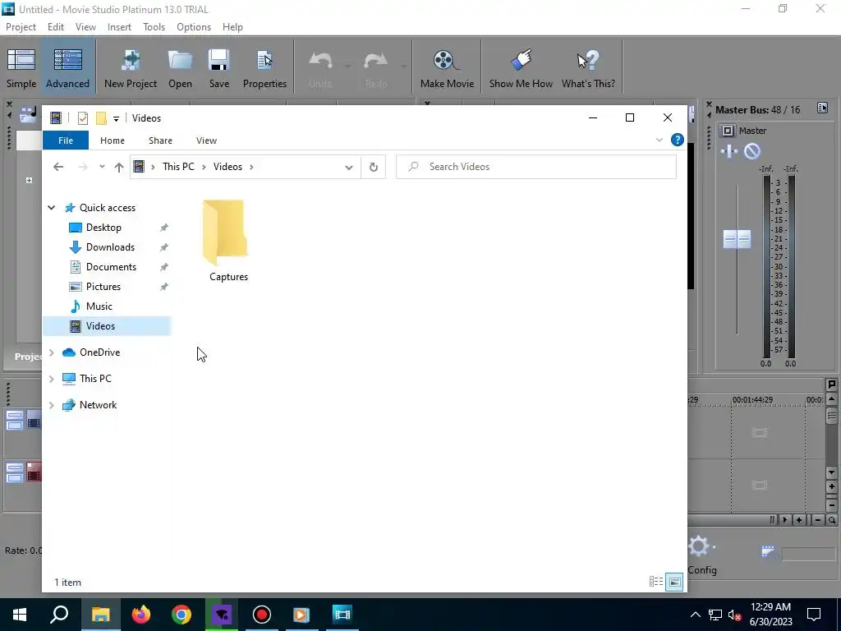Switch to Advanced mode in Movie Studio

(67, 67)
